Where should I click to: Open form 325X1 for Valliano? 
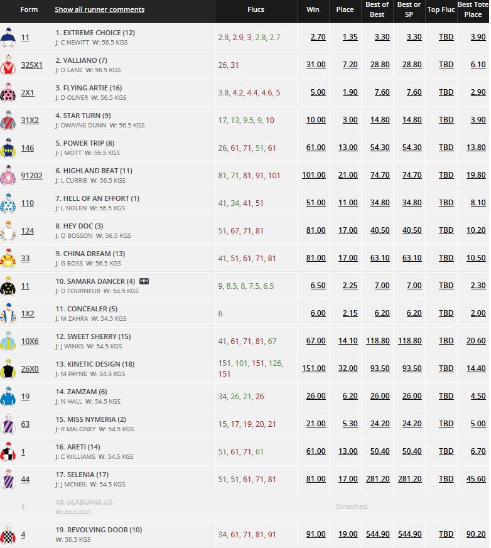pyautogui.click(x=31, y=65)
